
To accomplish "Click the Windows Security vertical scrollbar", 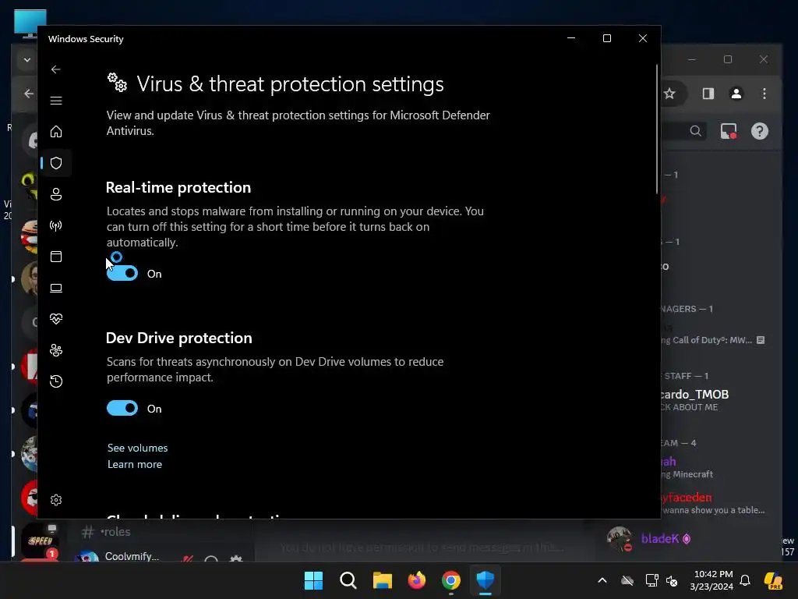I will pos(657,129).
